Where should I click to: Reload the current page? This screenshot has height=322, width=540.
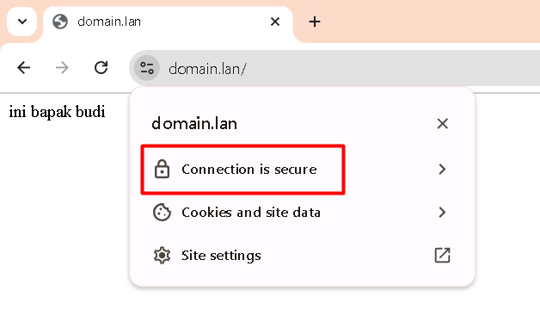pos(101,67)
